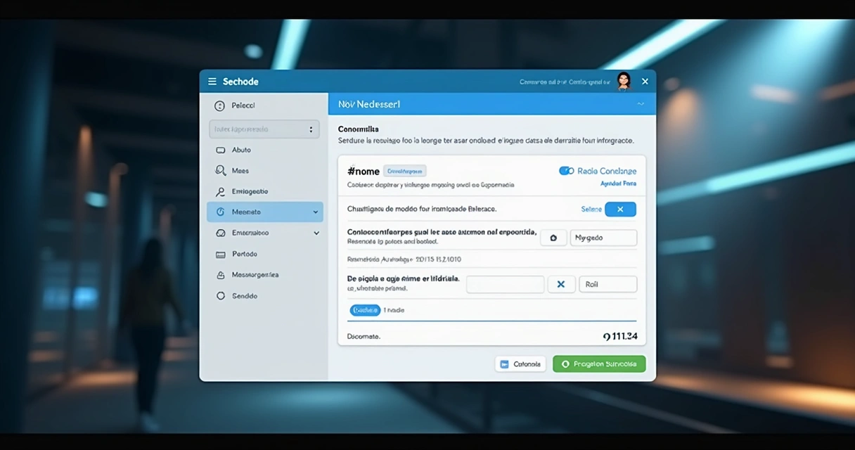Image resolution: width=855 pixels, height=450 pixels.
Task: Expand the Meenato sidebar chevron
Action: [316, 212]
